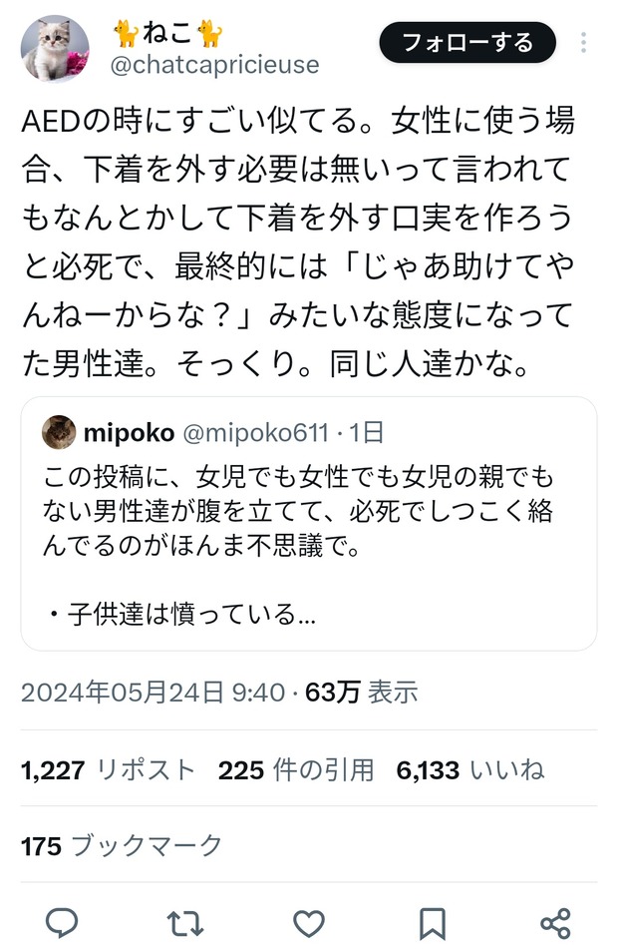This screenshot has height=950, width=618.
Task: Repost this tweet with the retweet icon
Action: point(184,922)
